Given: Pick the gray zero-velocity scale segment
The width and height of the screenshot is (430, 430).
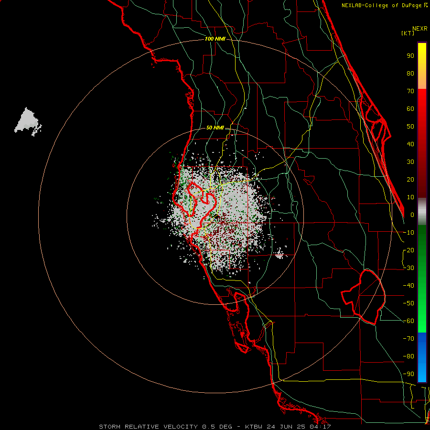Looking at the screenshot, I should tap(422, 211).
